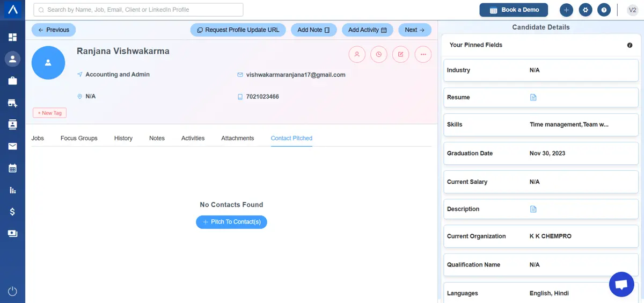The height and width of the screenshot is (303, 644).
Task: Click the Current Salary field row
Action: (x=541, y=182)
